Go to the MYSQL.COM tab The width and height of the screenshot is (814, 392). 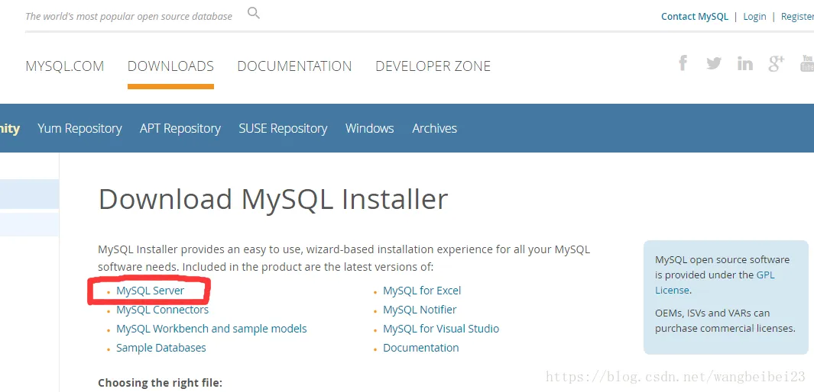65,66
